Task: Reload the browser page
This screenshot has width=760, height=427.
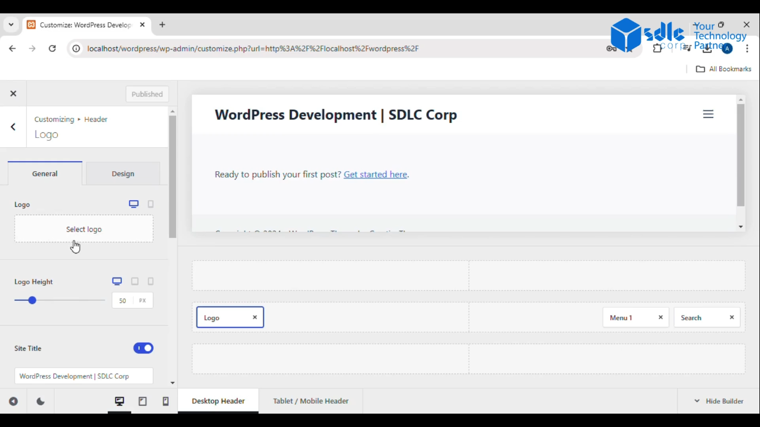Action: coord(52,48)
